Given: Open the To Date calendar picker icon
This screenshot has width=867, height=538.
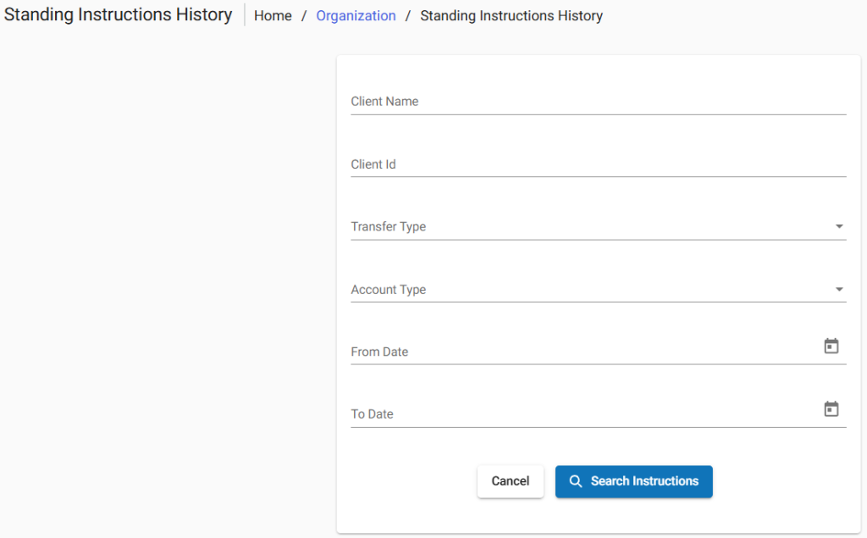Looking at the screenshot, I should (831, 409).
